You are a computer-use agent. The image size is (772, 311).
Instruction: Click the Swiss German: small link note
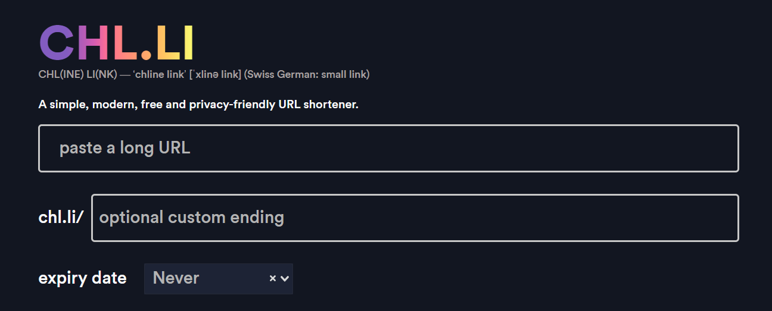coord(307,74)
